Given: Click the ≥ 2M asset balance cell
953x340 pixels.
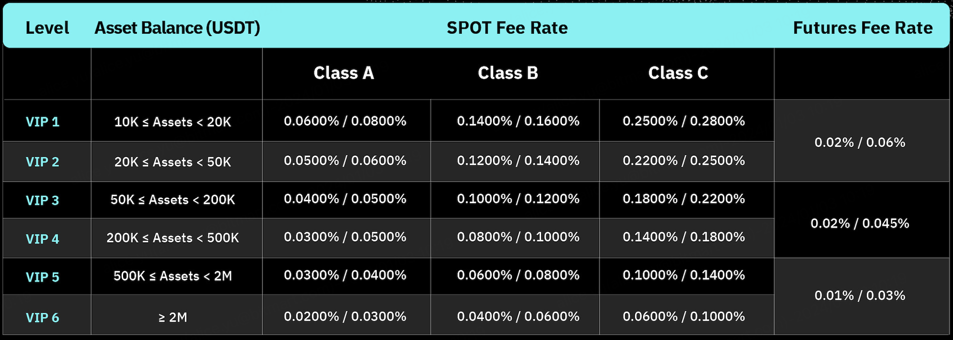Looking at the screenshot, I should point(173,317).
